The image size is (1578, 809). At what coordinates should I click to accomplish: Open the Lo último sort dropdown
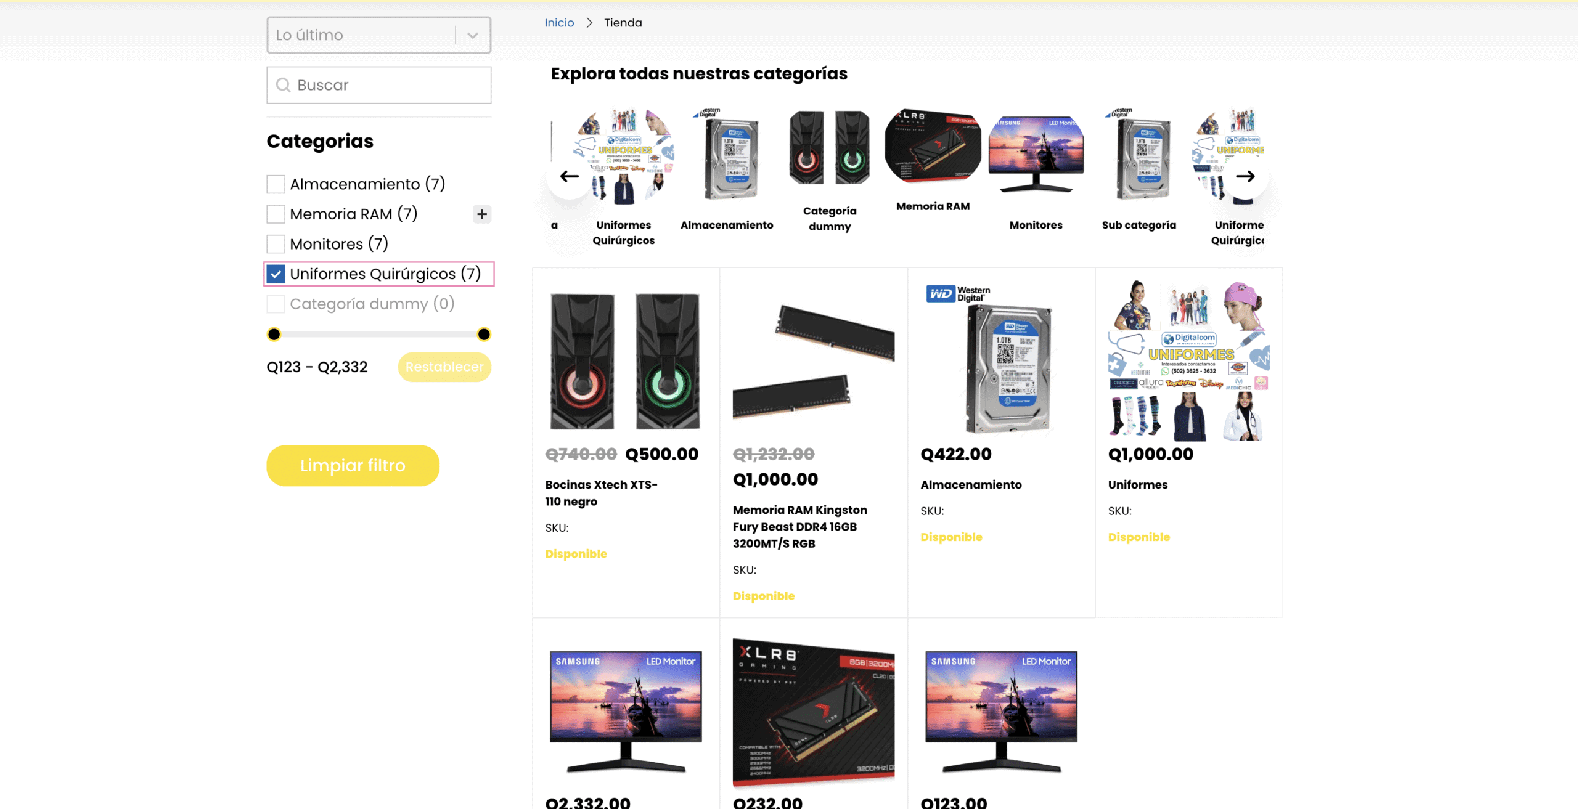364,35
